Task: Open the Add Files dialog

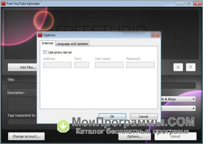Action: click(x=22, y=67)
